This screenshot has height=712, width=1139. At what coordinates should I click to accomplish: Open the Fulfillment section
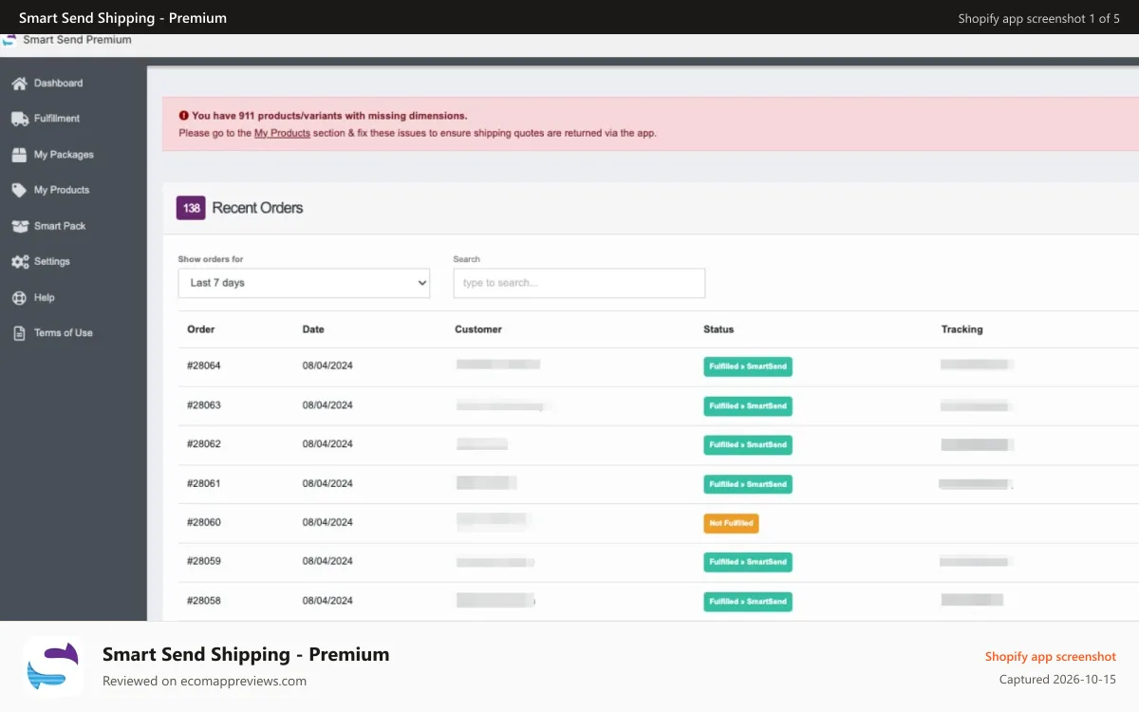tap(57, 119)
